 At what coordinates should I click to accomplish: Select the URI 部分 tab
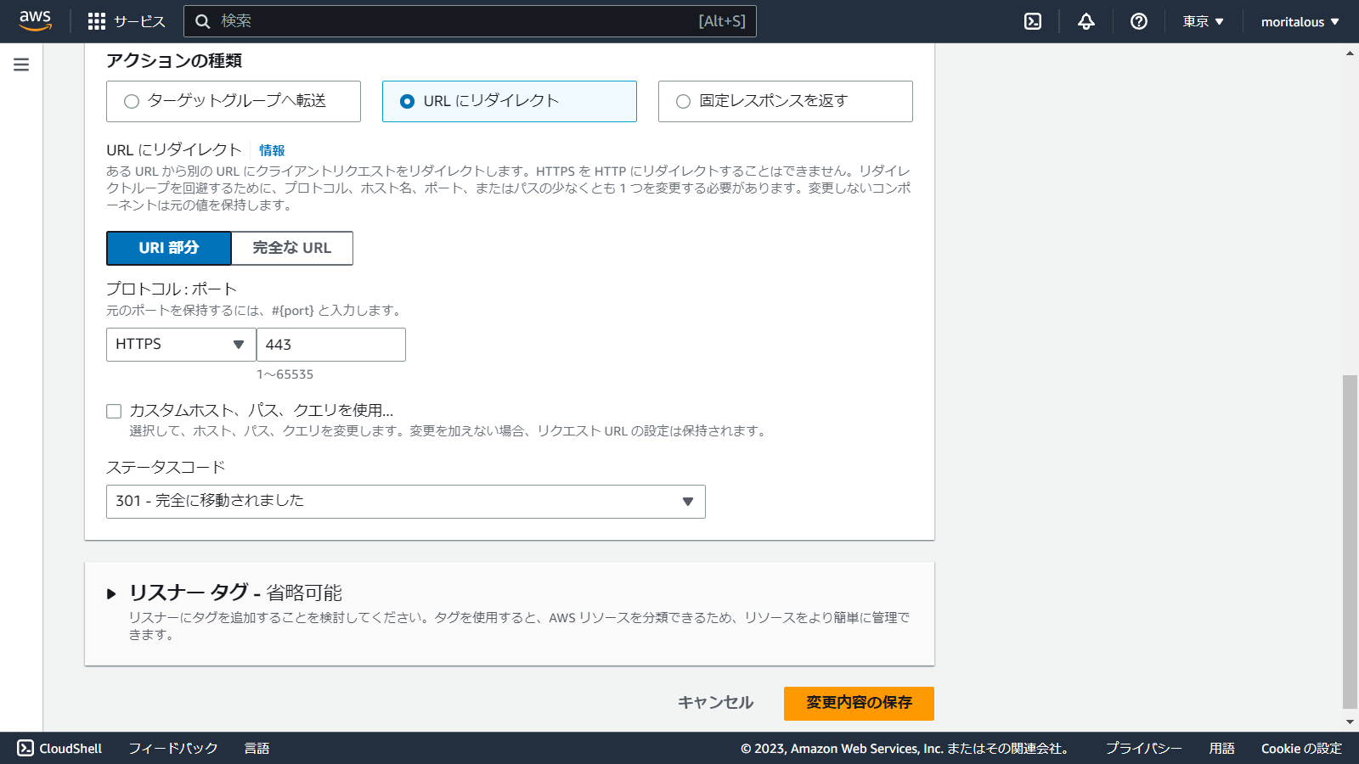coord(168,248)
